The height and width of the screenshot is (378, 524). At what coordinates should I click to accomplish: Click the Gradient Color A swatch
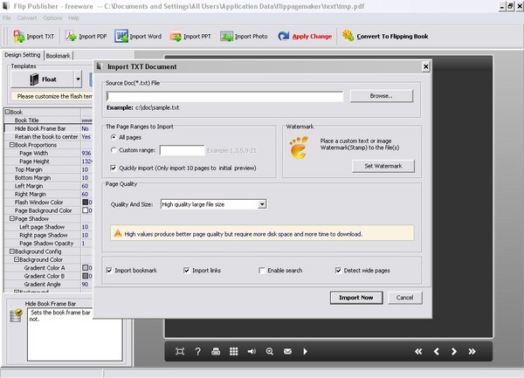(x=86, y=268)
